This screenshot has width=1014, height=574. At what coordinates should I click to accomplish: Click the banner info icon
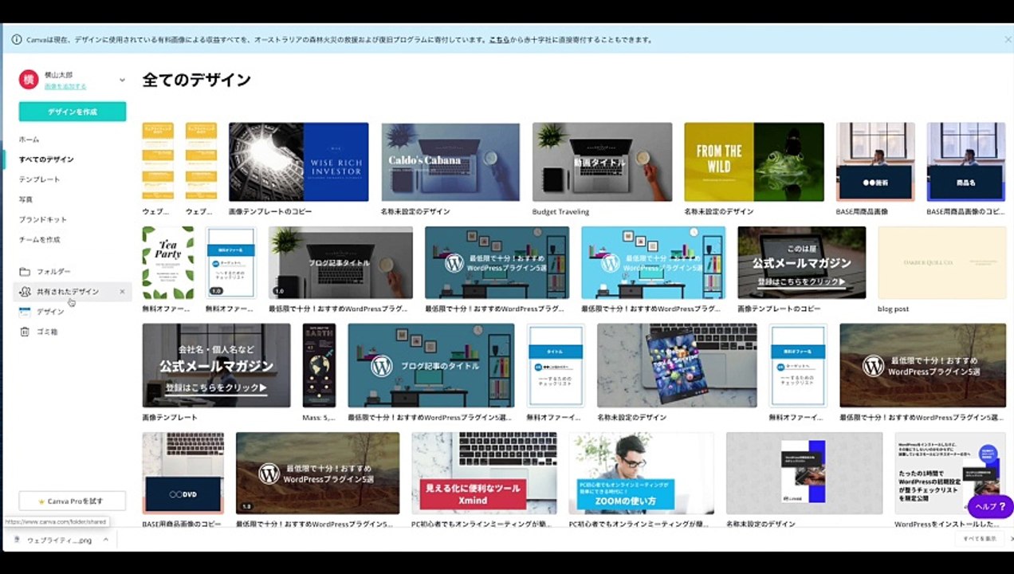click(17, 39)
